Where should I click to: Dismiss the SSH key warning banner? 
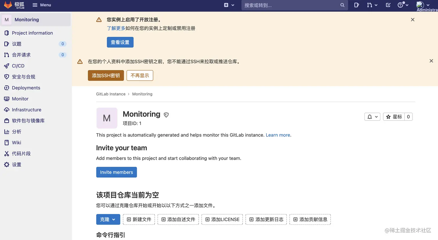point(431,61)
